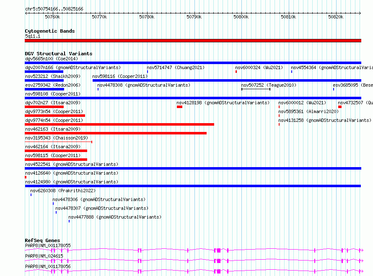This screenshot has height=276, width=373.
Task: Click the DGV Structural Variants track title
Action: tap(59, 54)
